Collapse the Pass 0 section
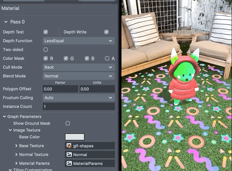The image size is (232, 171). coord(6,22)
